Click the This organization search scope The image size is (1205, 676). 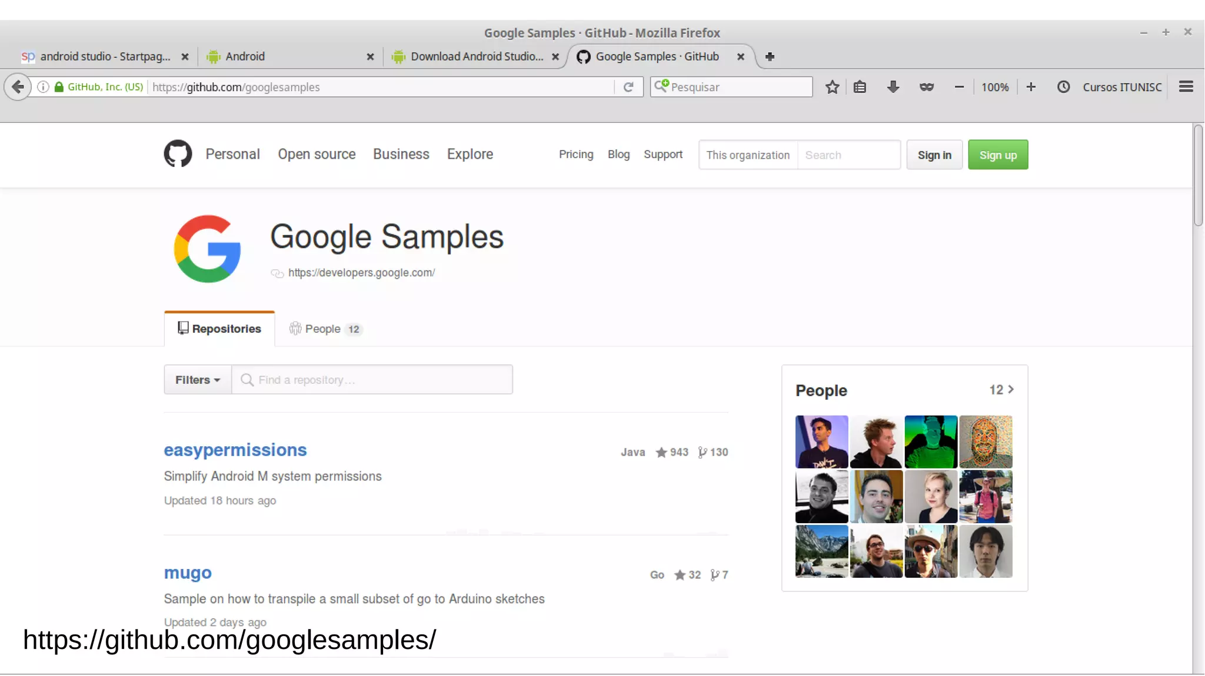(748, 155)
